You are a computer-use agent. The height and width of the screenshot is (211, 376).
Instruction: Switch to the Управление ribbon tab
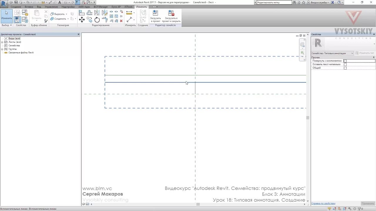pyautogui.click(x=51, y=7)
